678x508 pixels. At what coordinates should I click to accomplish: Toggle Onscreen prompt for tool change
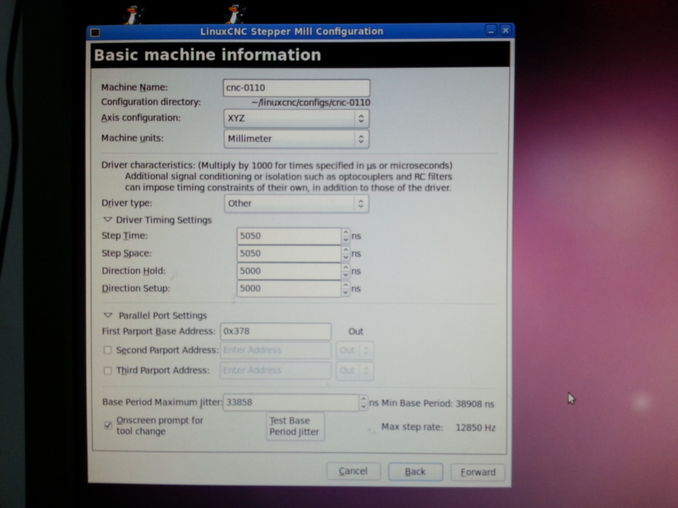click(x=108, y=426)
